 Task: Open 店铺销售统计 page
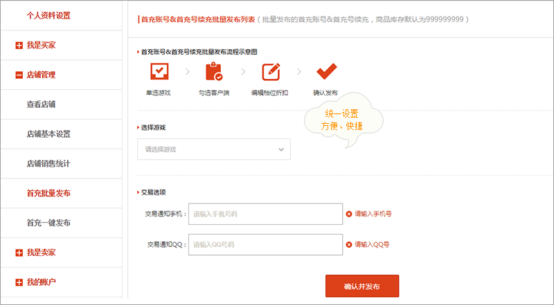tap(48, 164)
